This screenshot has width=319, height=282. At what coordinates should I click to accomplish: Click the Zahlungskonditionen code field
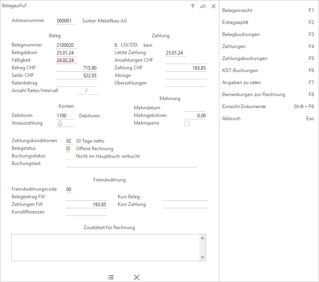[69, 141]
